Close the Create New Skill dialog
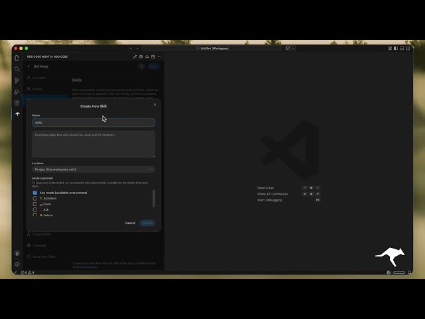Image resolution: width=425 pixels, height=319 pixels. tap(155, 104)
